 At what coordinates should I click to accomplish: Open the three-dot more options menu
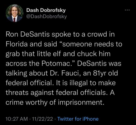[127, 10]
